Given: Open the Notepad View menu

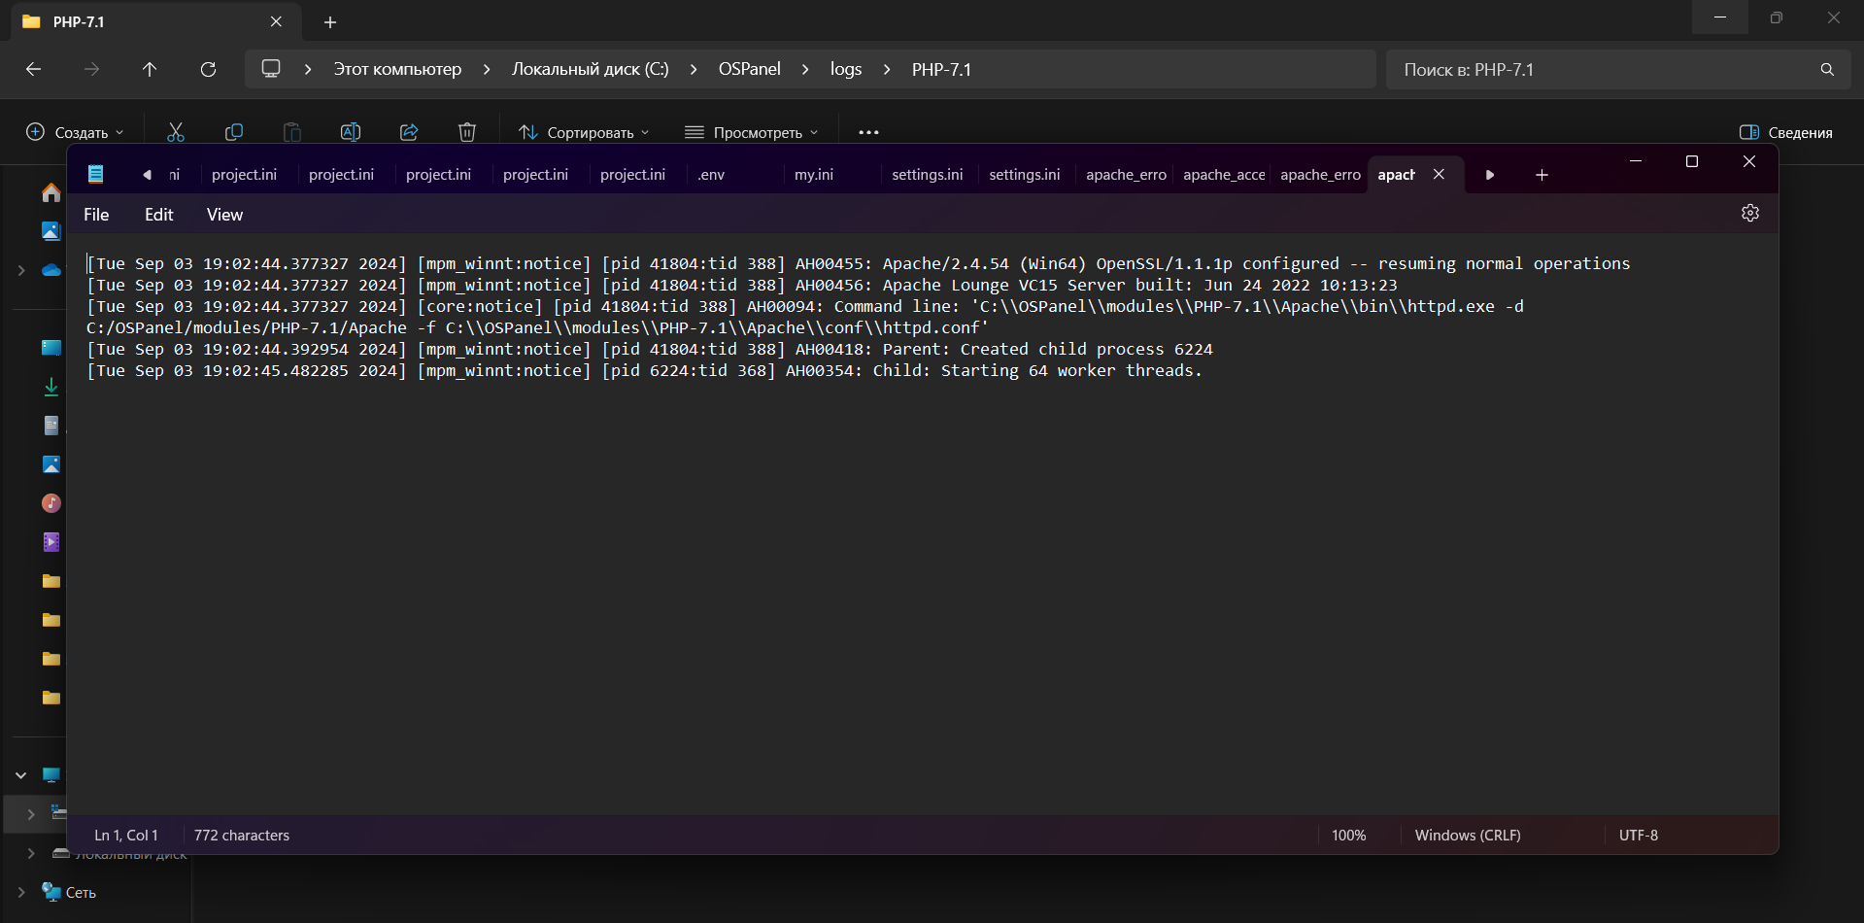Looking at the screenshot, I should click(224, 215).
